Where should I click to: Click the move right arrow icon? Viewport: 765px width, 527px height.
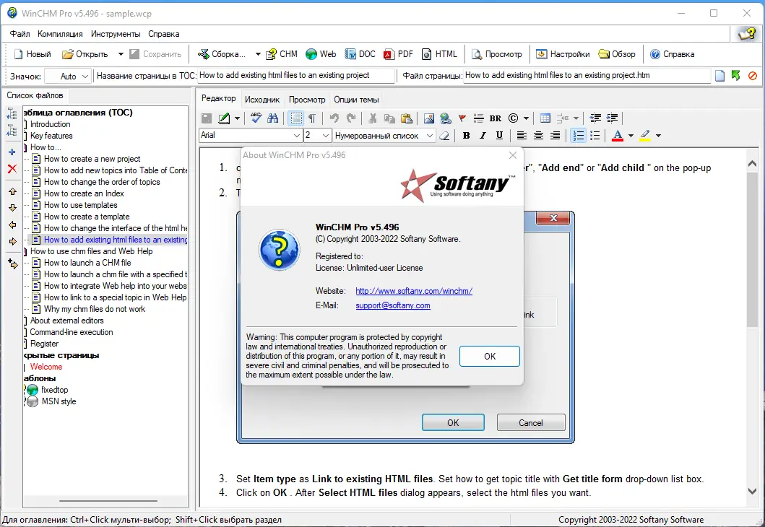click(x=12, y=241)
